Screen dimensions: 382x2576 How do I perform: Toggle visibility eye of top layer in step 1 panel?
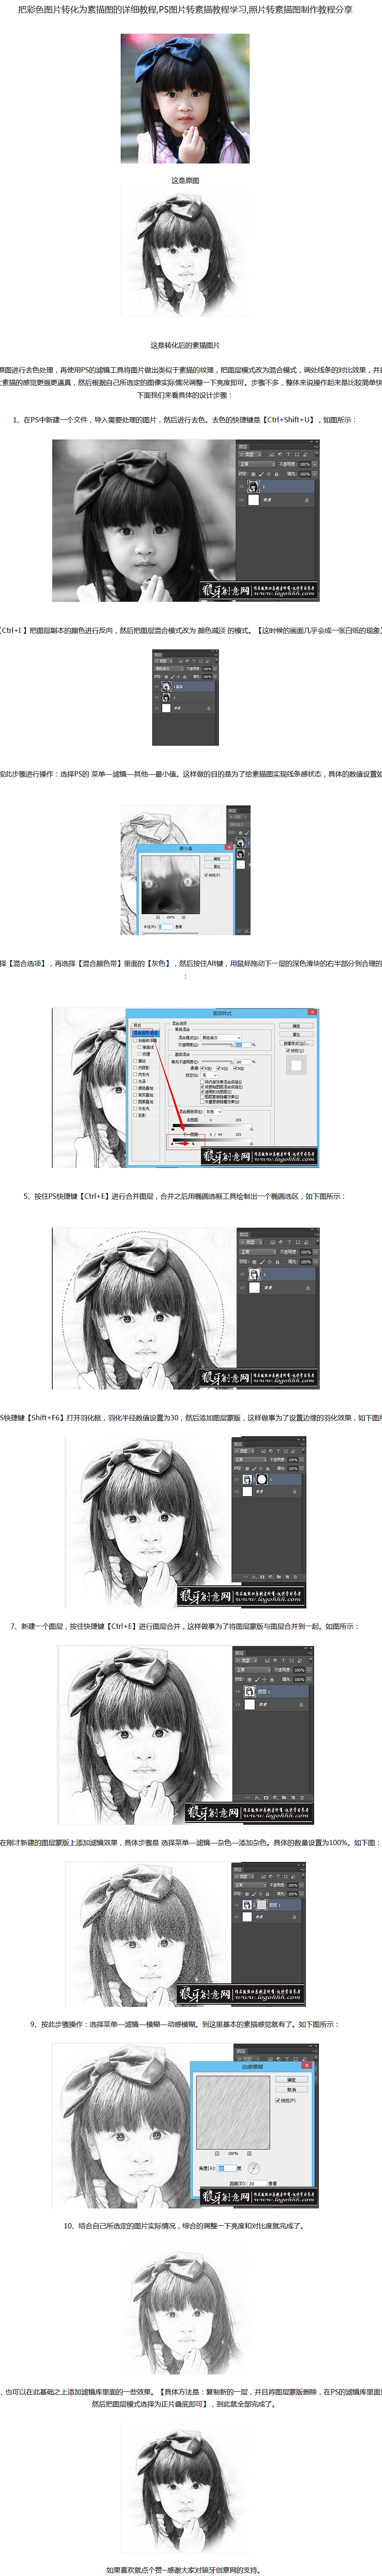pos(241,487)
